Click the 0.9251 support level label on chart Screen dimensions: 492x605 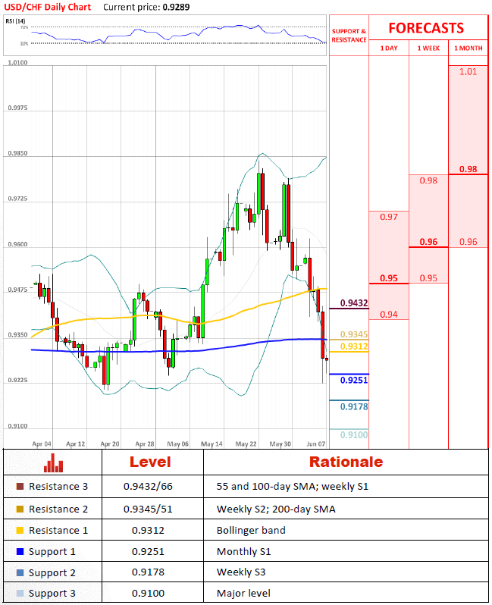tap(354, 380)
